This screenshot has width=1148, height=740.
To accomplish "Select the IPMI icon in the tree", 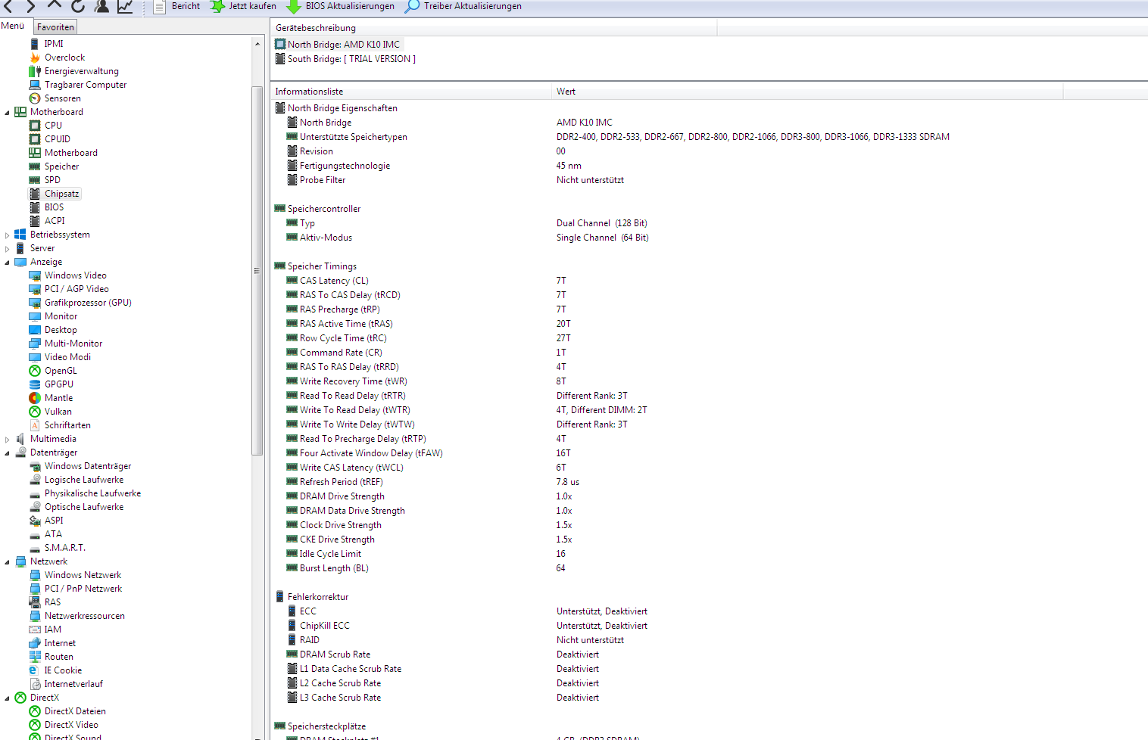I will pyautogui.click(x=35, y=44).
